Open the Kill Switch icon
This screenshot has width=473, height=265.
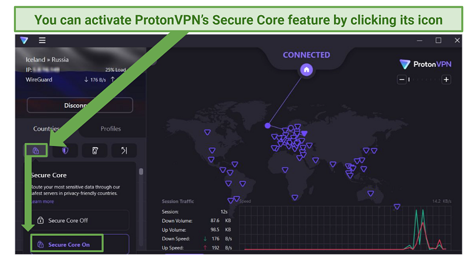click(x=94, y=150)
